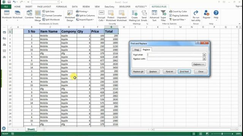Viewport: 243px width, 136px height.
Task: Add a new sheet with the plus button
Action: [44, 129]
